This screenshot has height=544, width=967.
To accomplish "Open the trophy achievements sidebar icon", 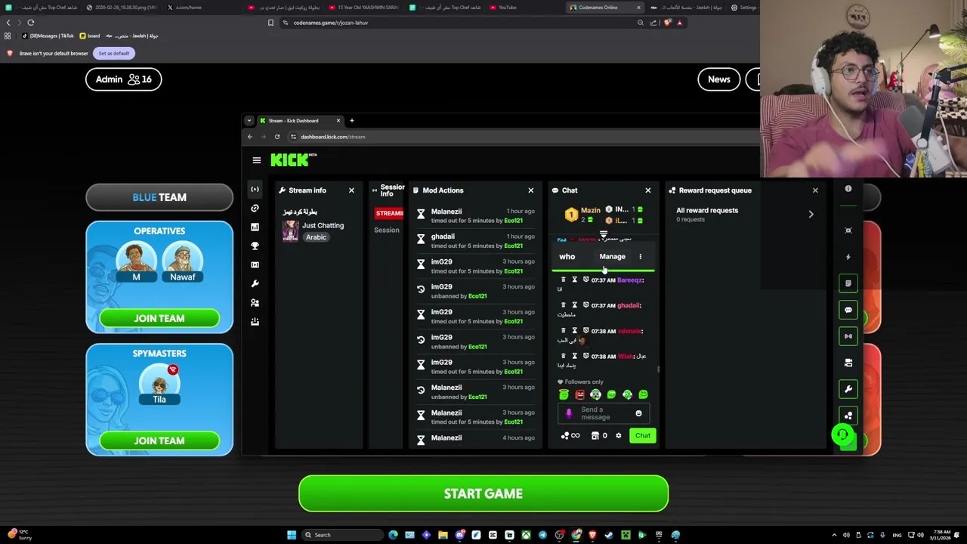I will 255,246.
